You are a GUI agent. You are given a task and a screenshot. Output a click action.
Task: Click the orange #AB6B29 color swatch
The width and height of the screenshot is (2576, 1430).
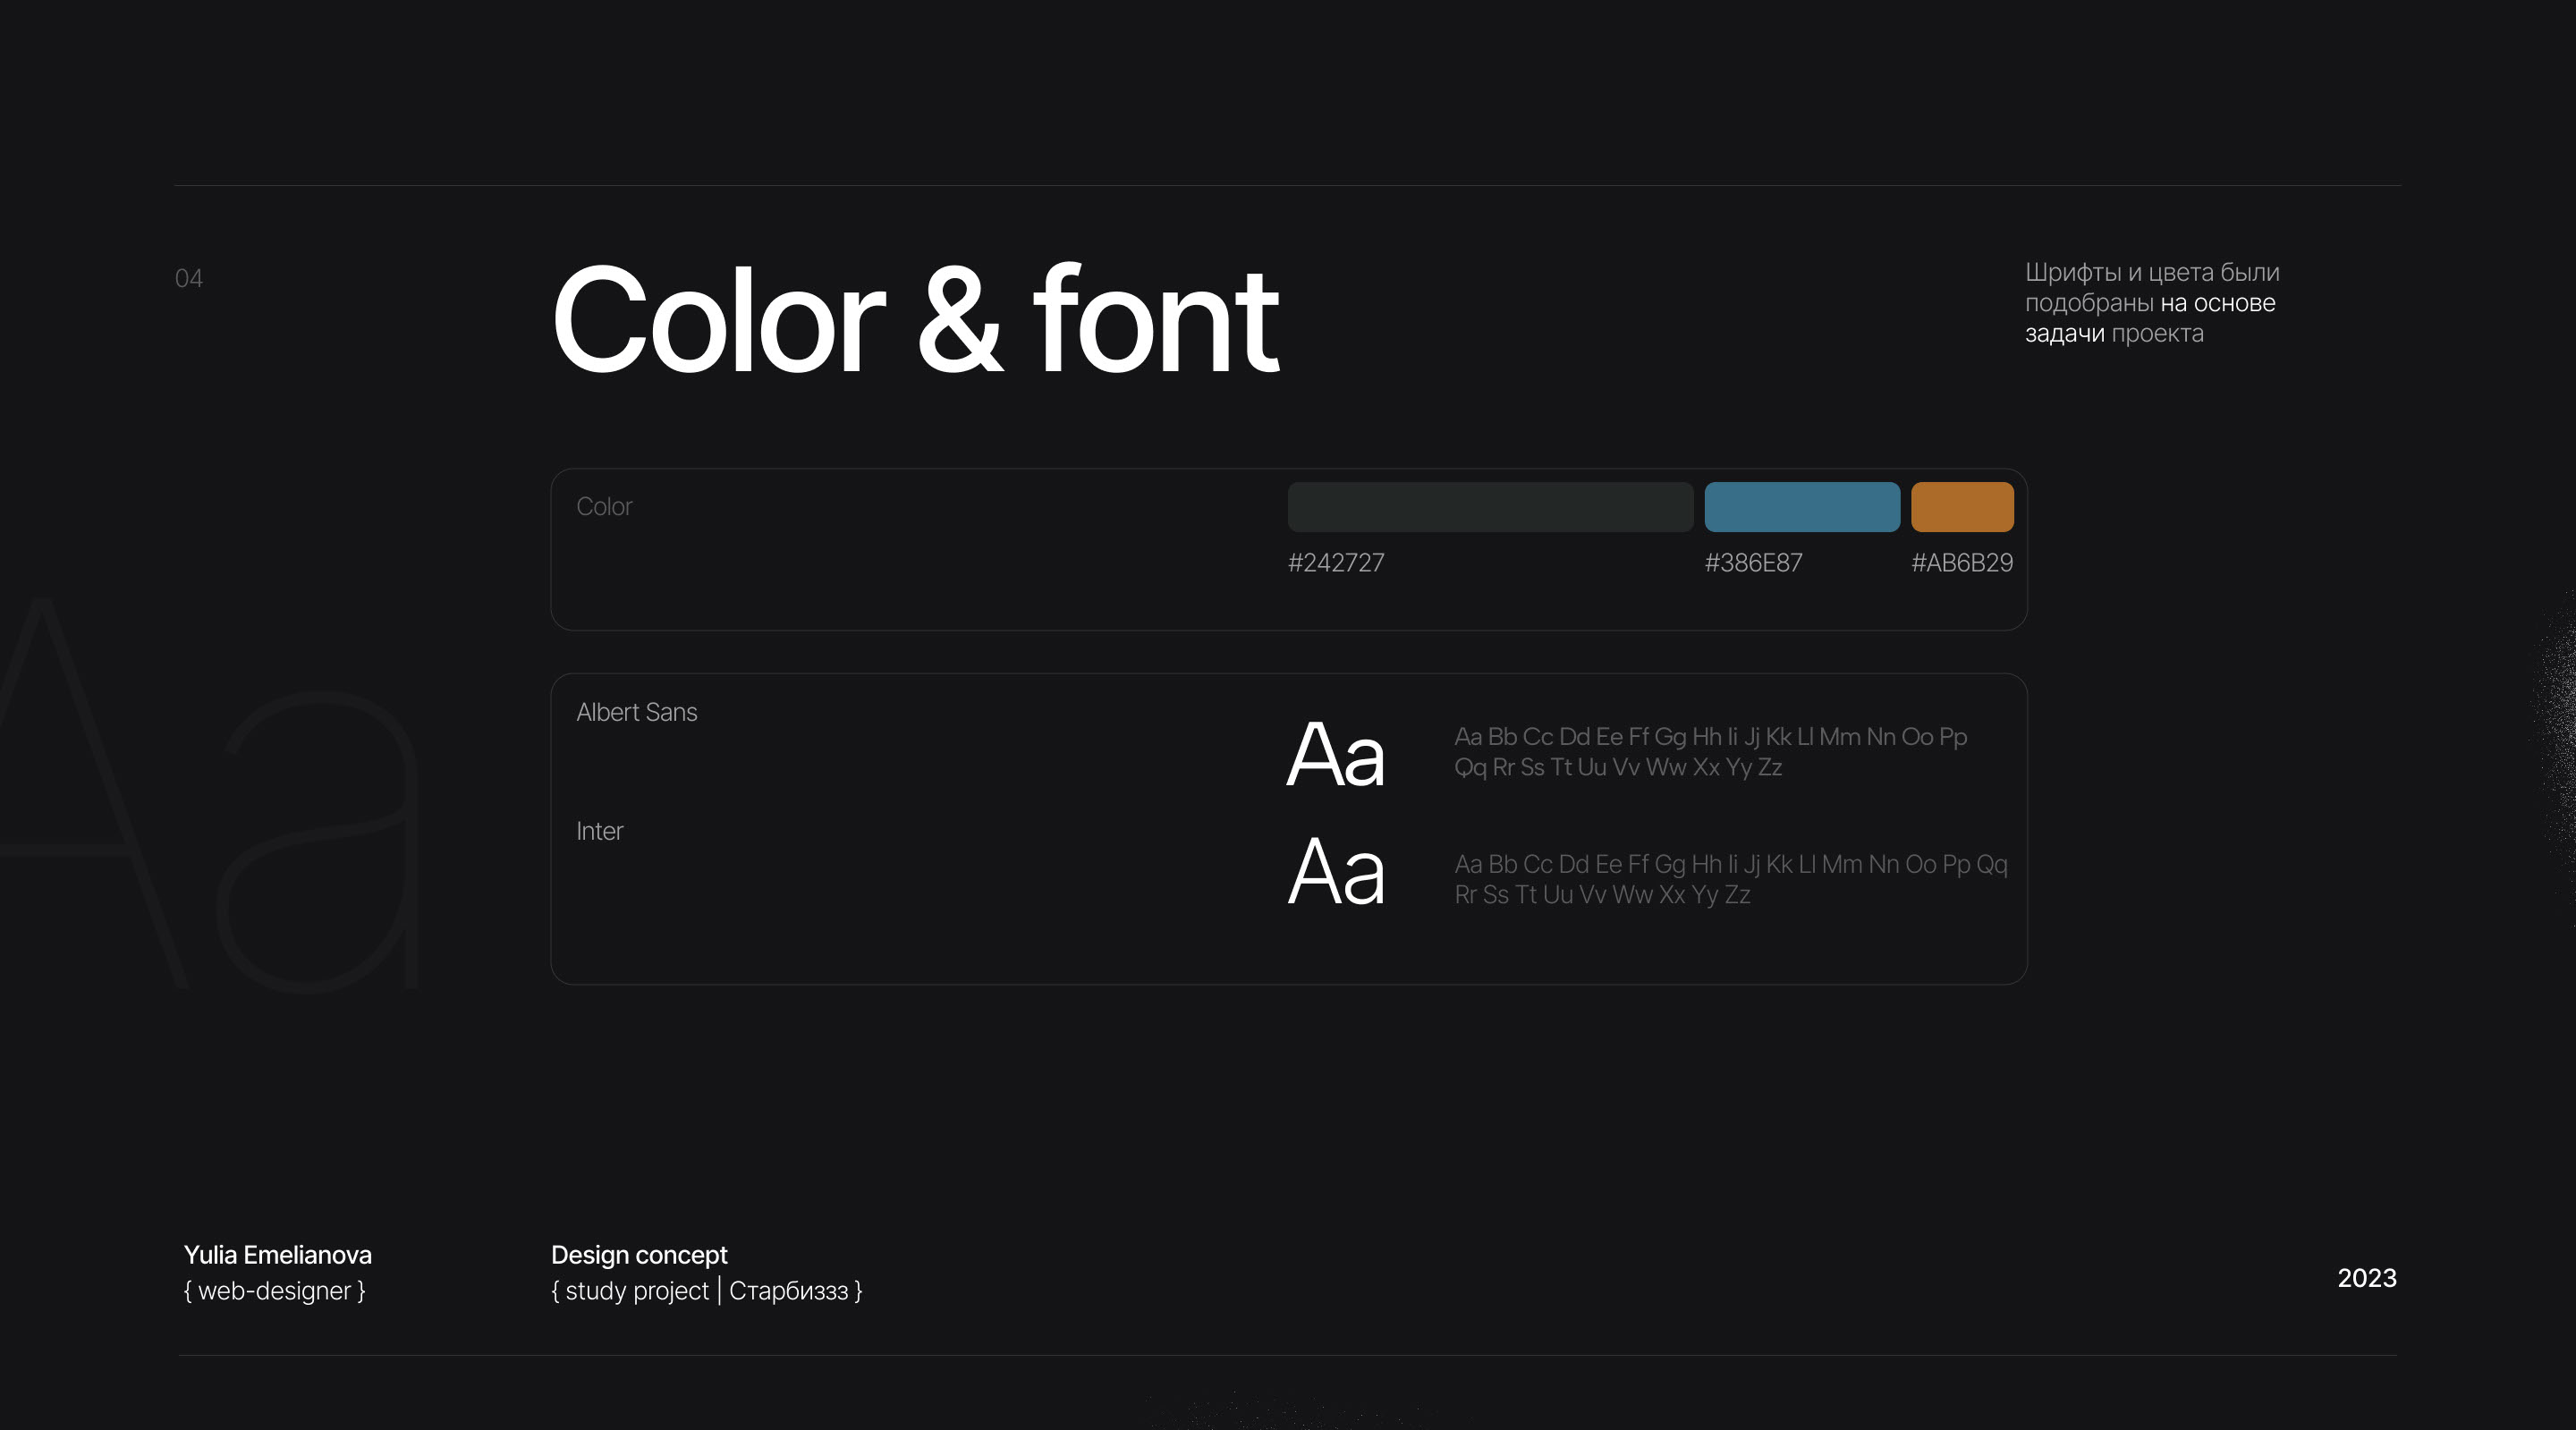pyautogui.click(x=1962, y=507)
